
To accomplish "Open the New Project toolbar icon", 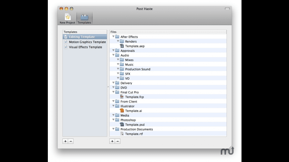I will (x=67, y=19).
